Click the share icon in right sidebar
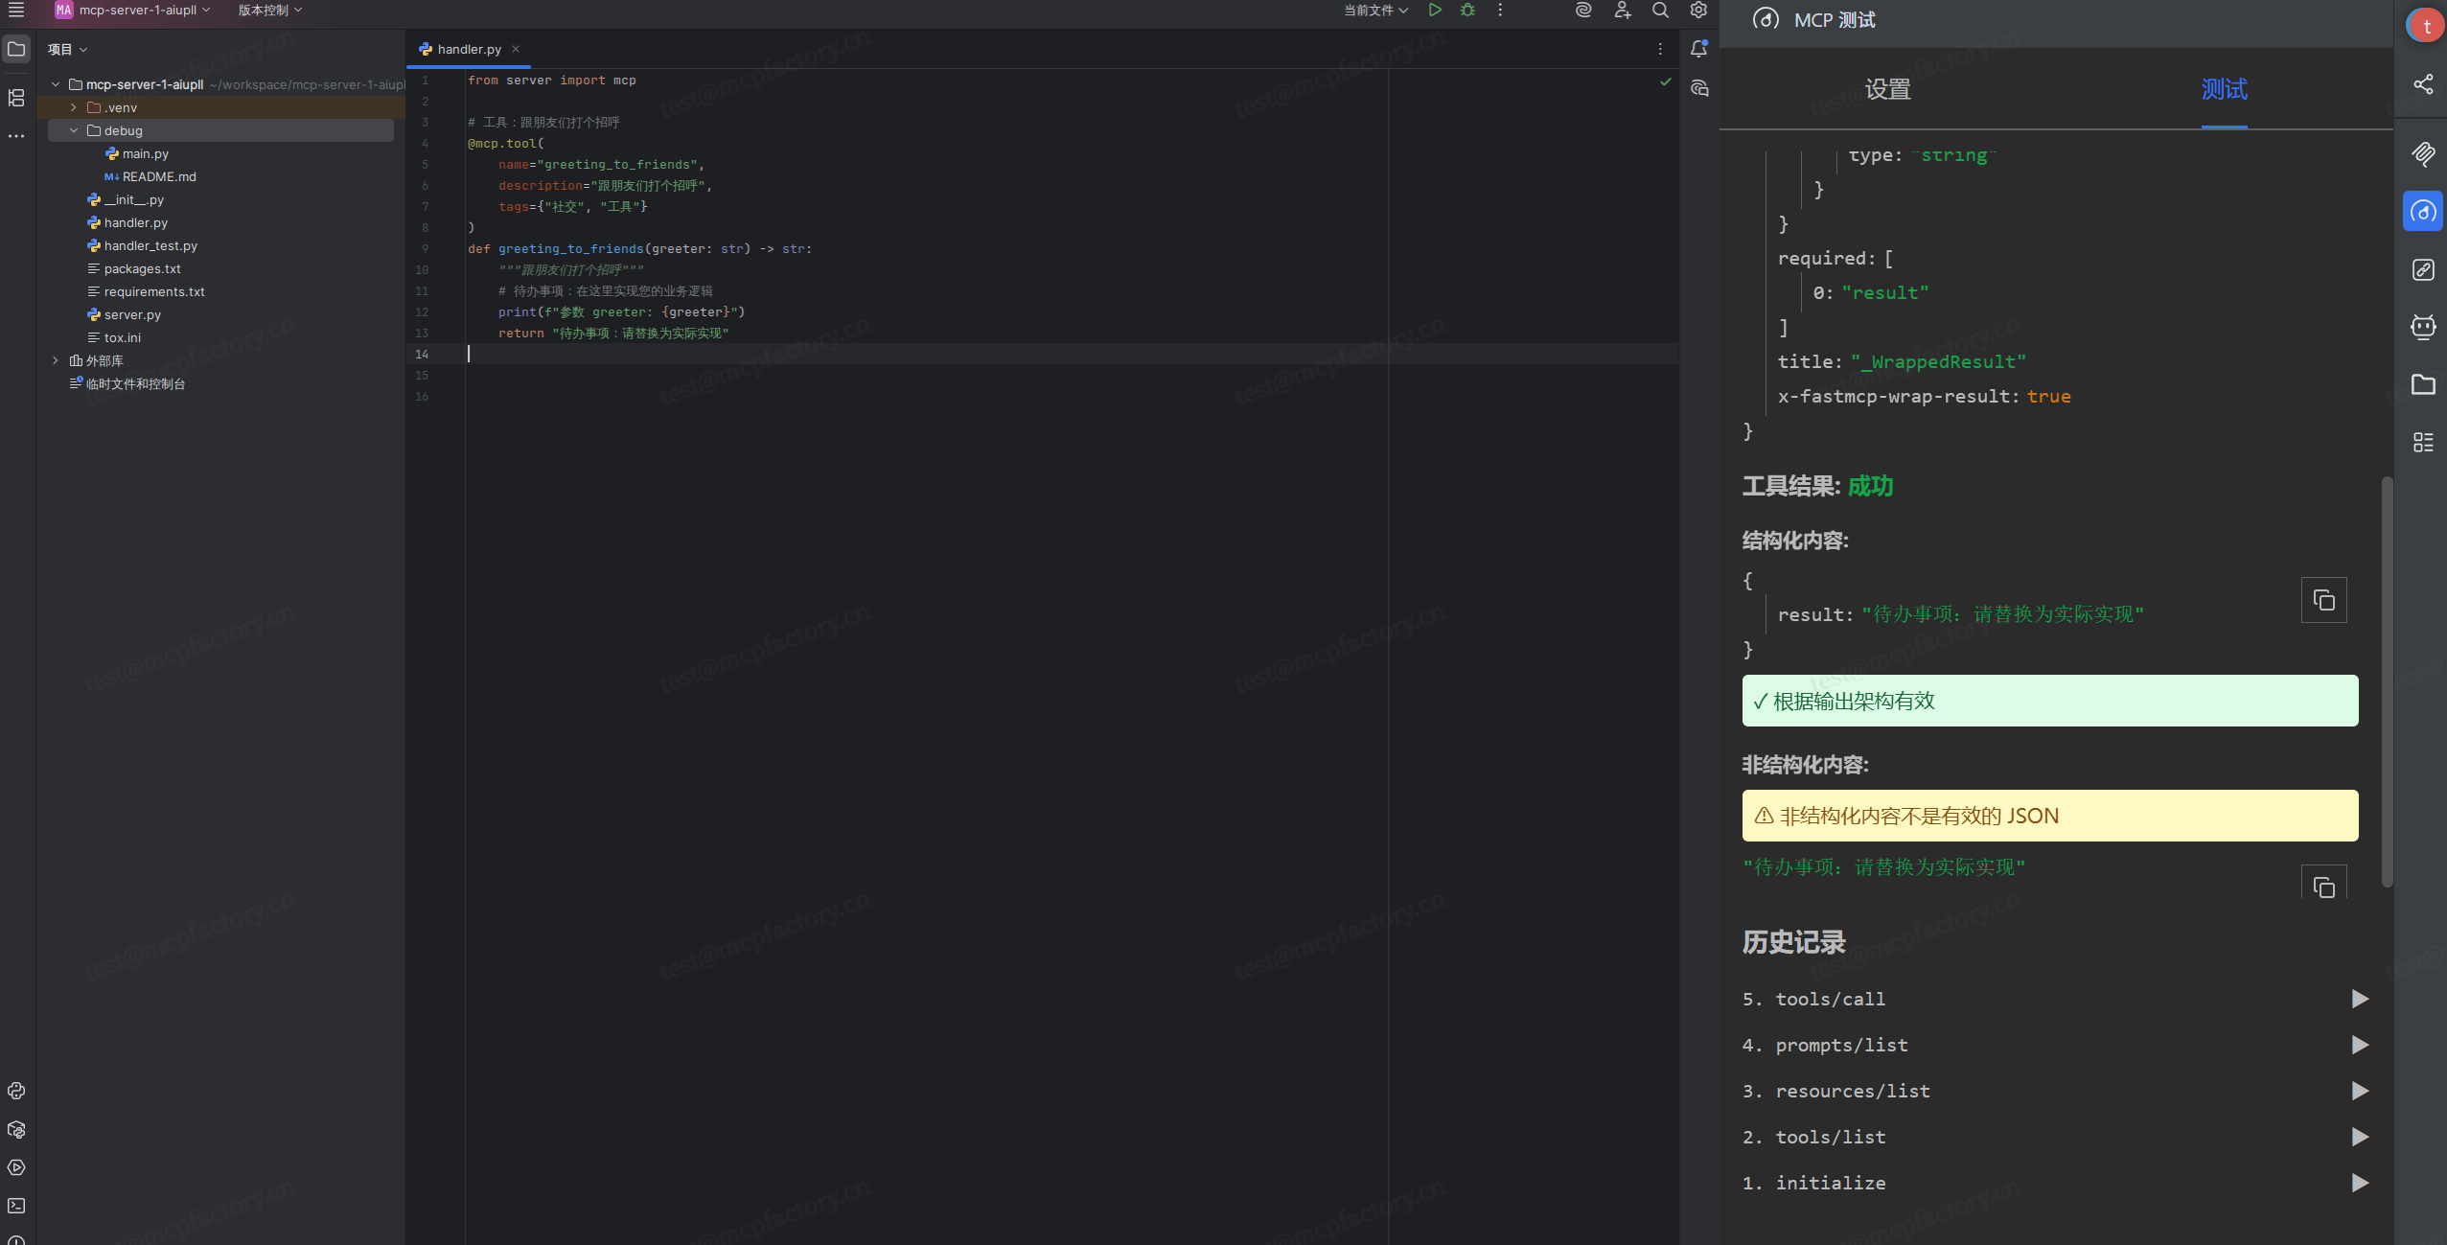The height and width of the screenshot is (1245, 2447). [x=2423, y=84]
